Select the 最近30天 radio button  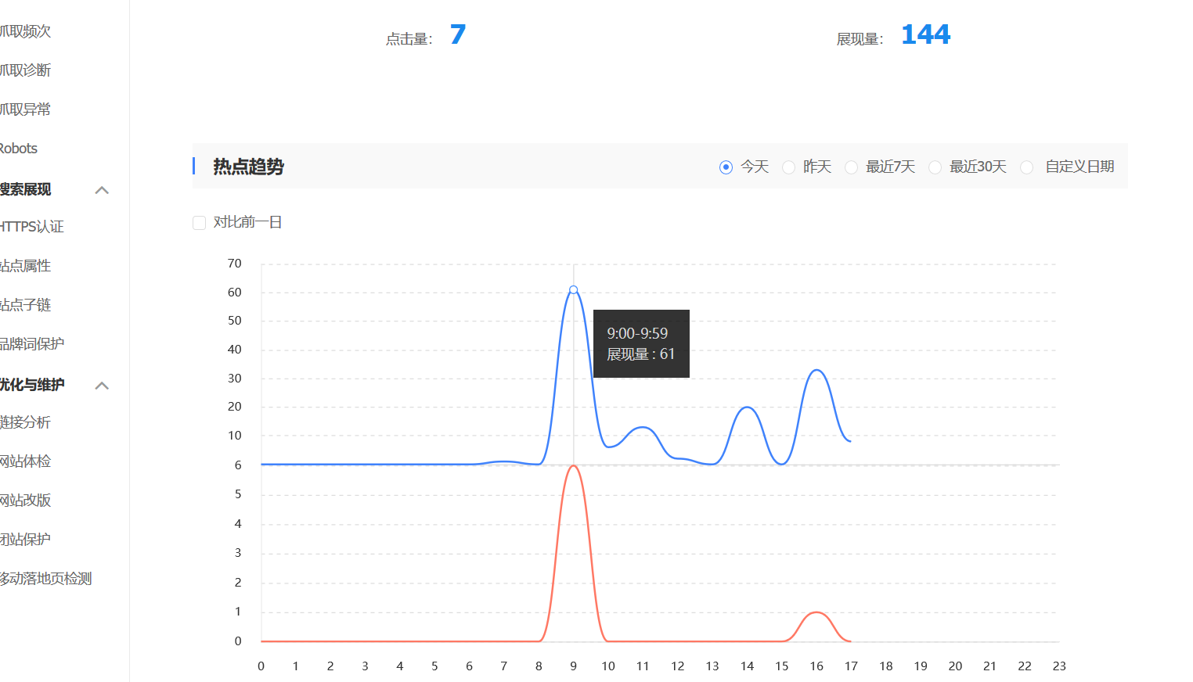(x=935, y=167)
